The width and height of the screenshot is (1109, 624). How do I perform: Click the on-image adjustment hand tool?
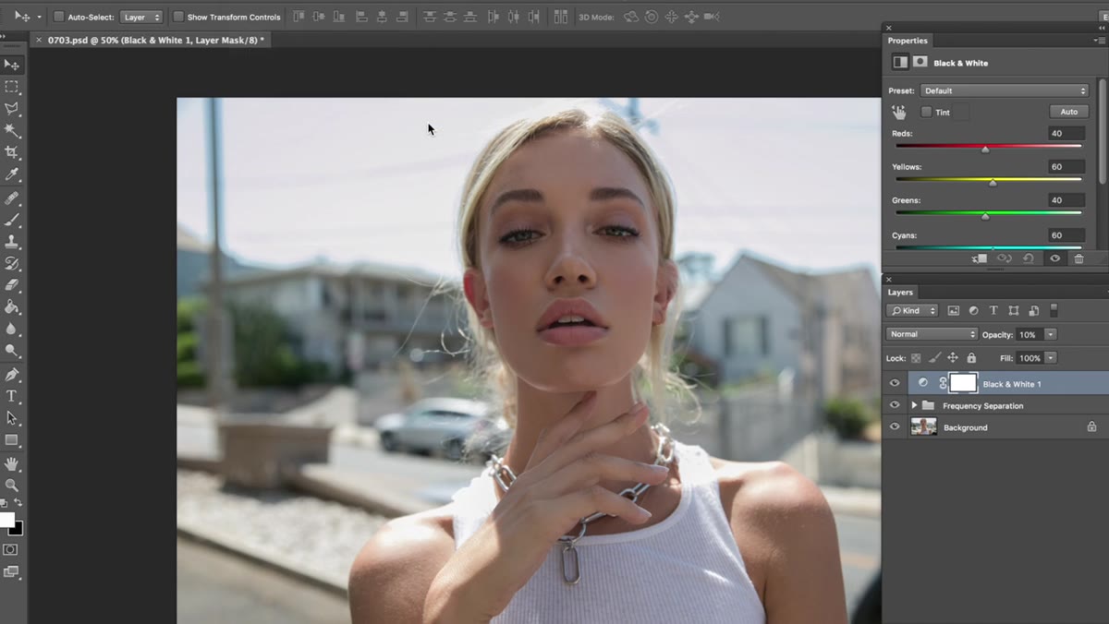(898, 112)
